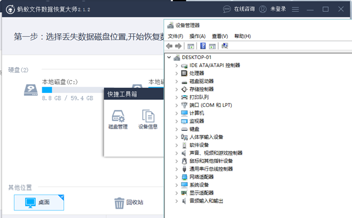Click the 其他位置 section heading
The width and height of the screenshot is (352, 218).
pyautogui.click(x=20, y=188)
